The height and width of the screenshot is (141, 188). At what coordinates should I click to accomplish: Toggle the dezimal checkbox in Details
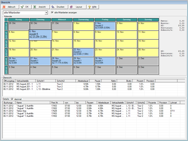(12, 99)
